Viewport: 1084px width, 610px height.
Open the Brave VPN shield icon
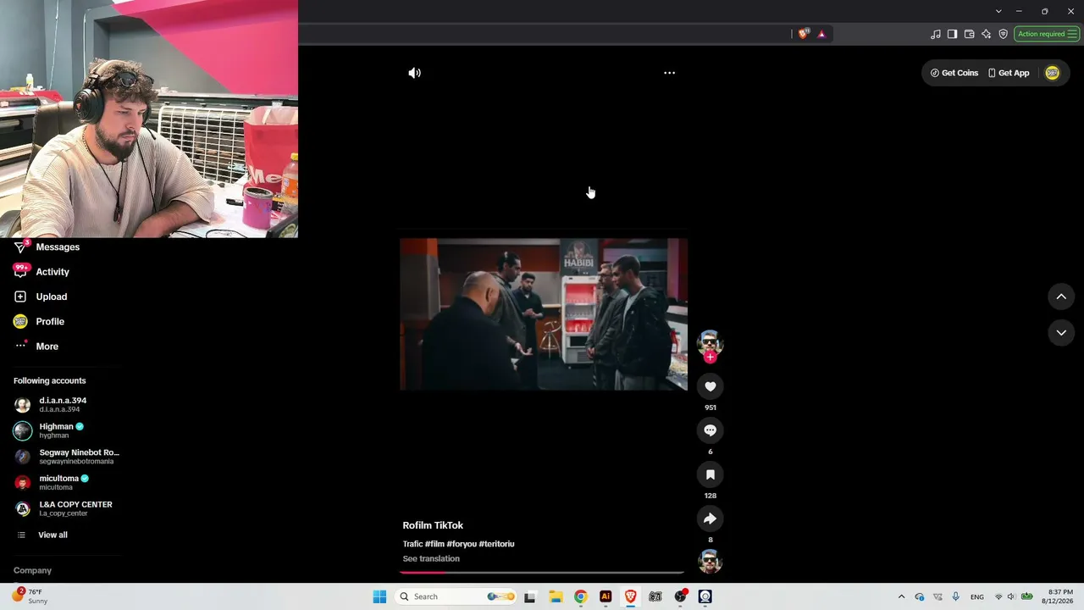(x=1004, y=34)
